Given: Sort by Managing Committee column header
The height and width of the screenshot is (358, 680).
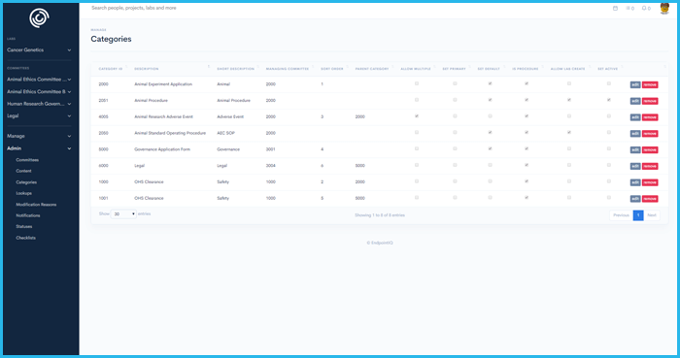Looking at the screenshot, I should click(288, 69).
